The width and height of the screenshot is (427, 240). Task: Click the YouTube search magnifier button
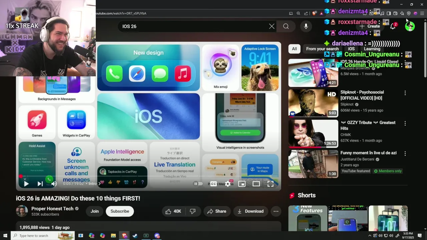[286, 26]
